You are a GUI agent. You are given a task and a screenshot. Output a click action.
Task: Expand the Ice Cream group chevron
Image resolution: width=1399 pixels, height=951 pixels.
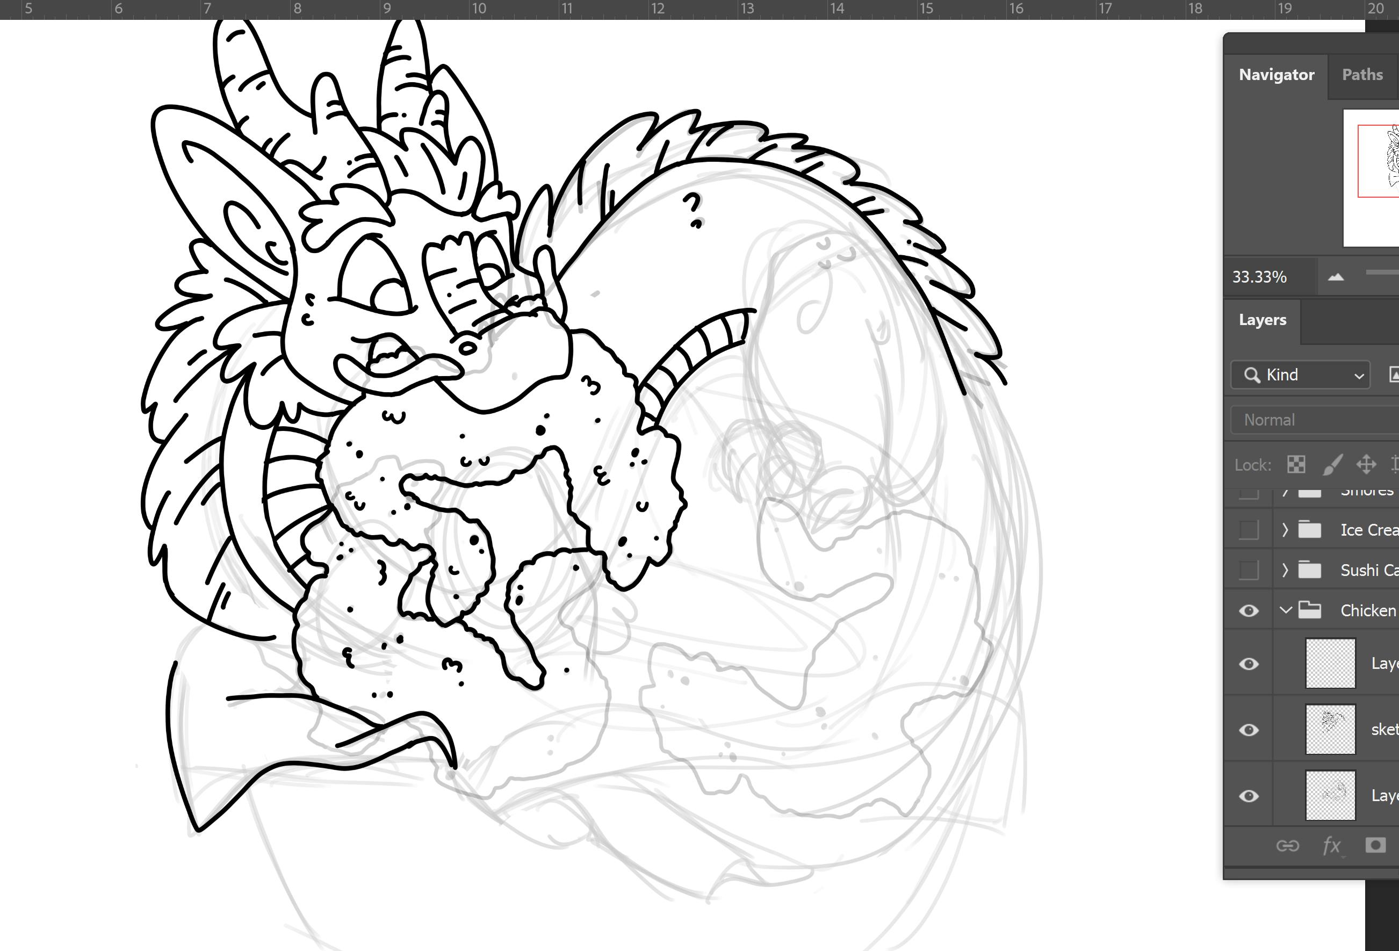point(1285,530)
